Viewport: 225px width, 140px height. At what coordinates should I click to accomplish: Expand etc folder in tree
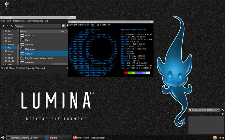pyautogui.click(x=4, y=41)
